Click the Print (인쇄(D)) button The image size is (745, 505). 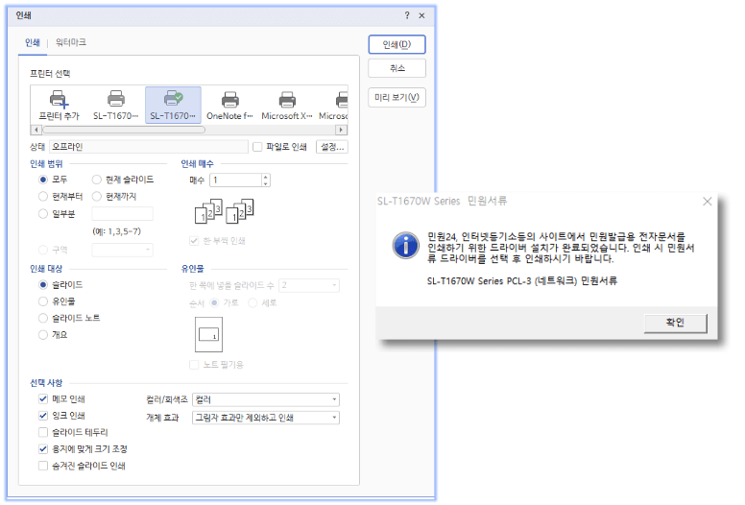click(x=397, y=45)
